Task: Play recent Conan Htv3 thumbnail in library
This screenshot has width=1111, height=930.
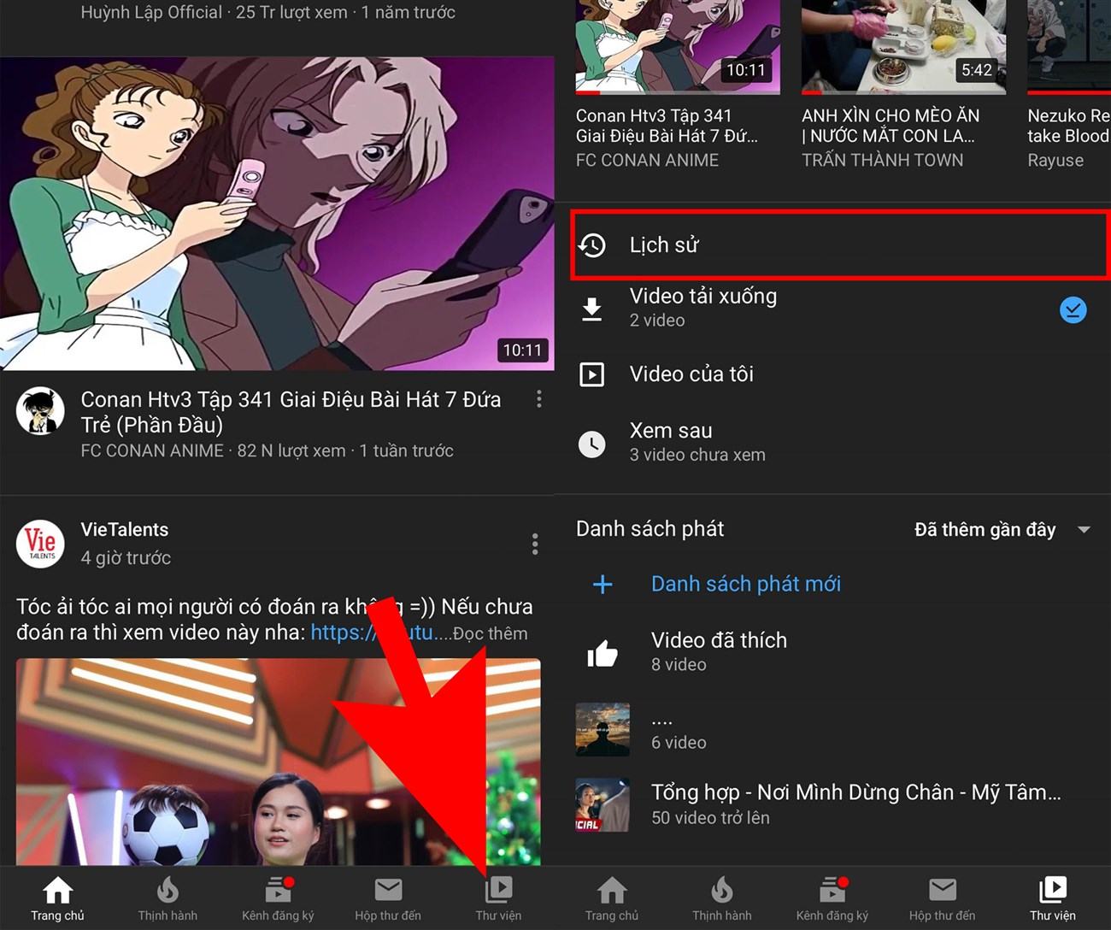Action: click(x=678, y=46)
